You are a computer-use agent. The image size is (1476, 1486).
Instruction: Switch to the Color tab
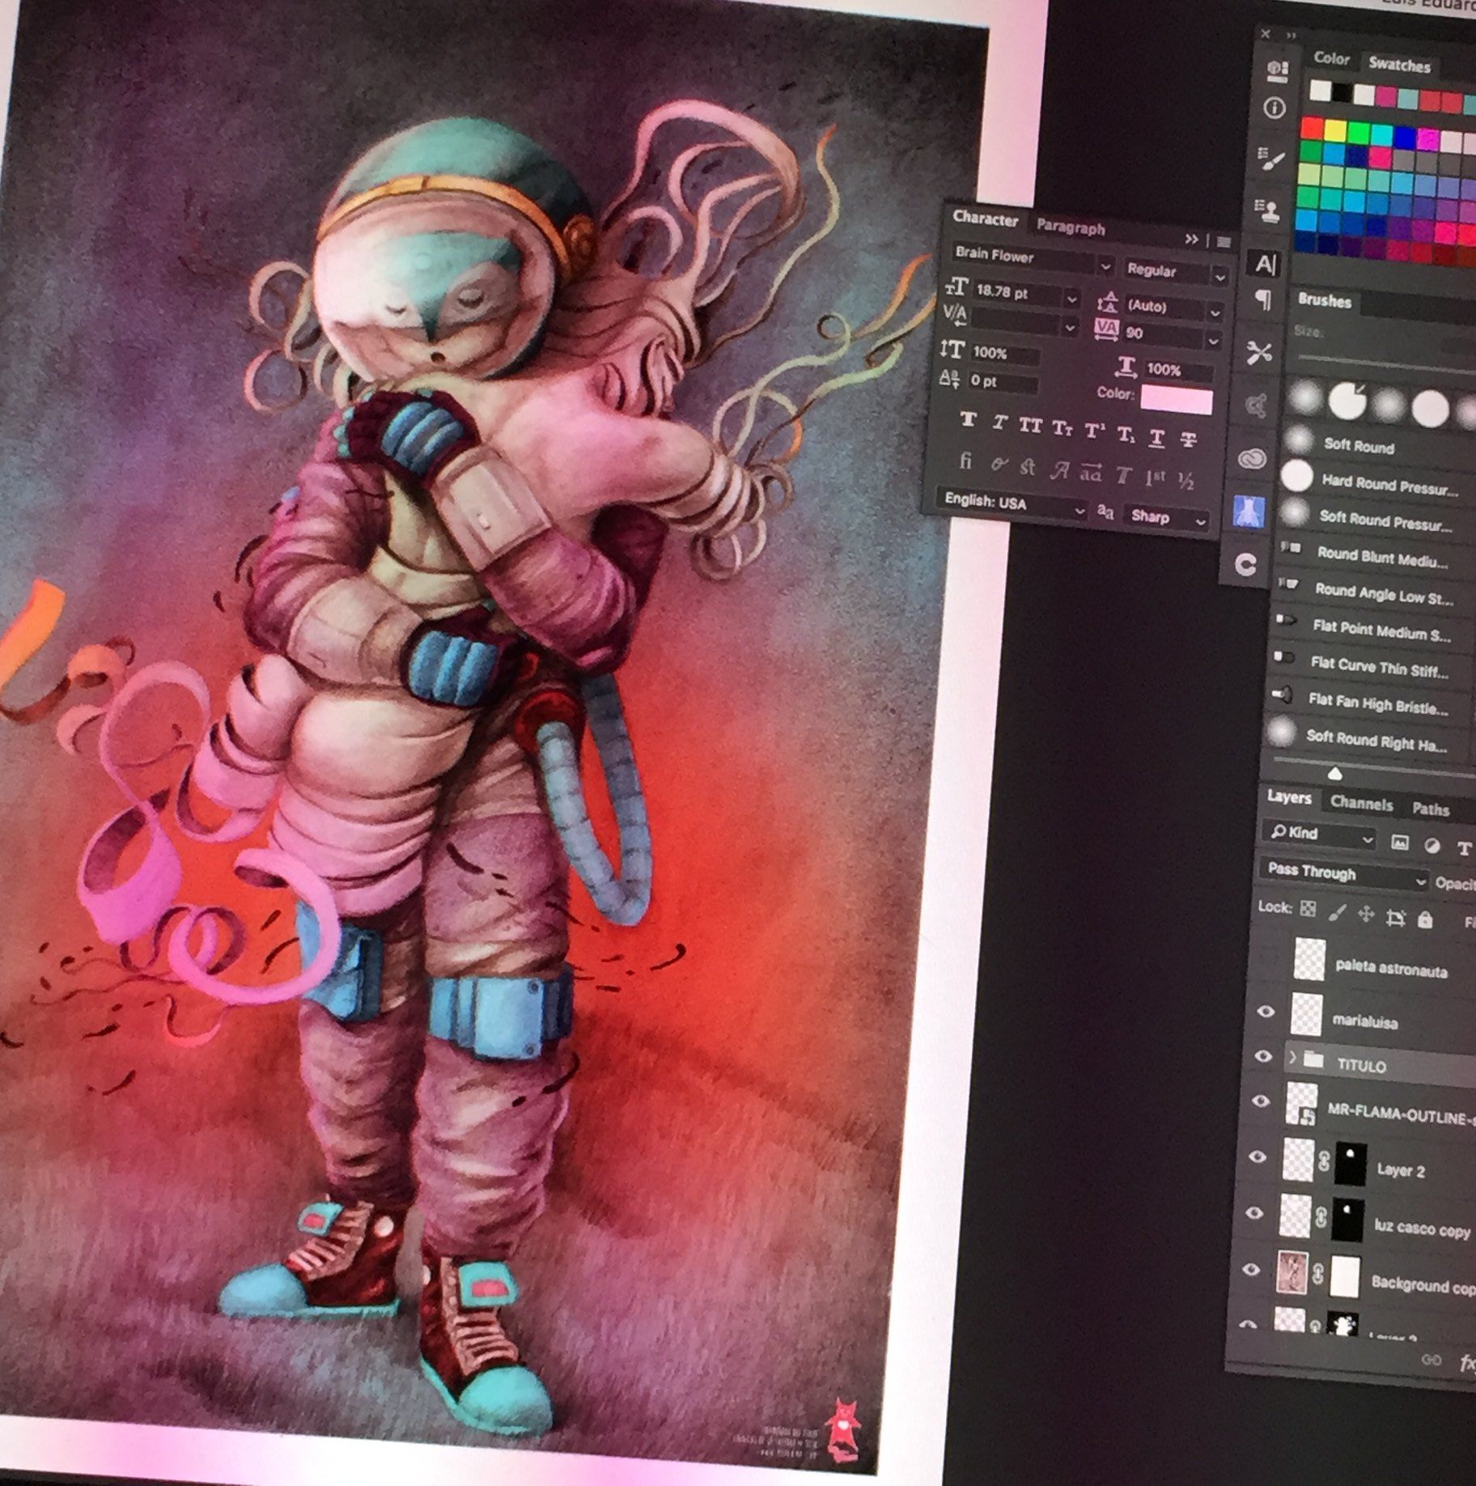click(1331, 58)
